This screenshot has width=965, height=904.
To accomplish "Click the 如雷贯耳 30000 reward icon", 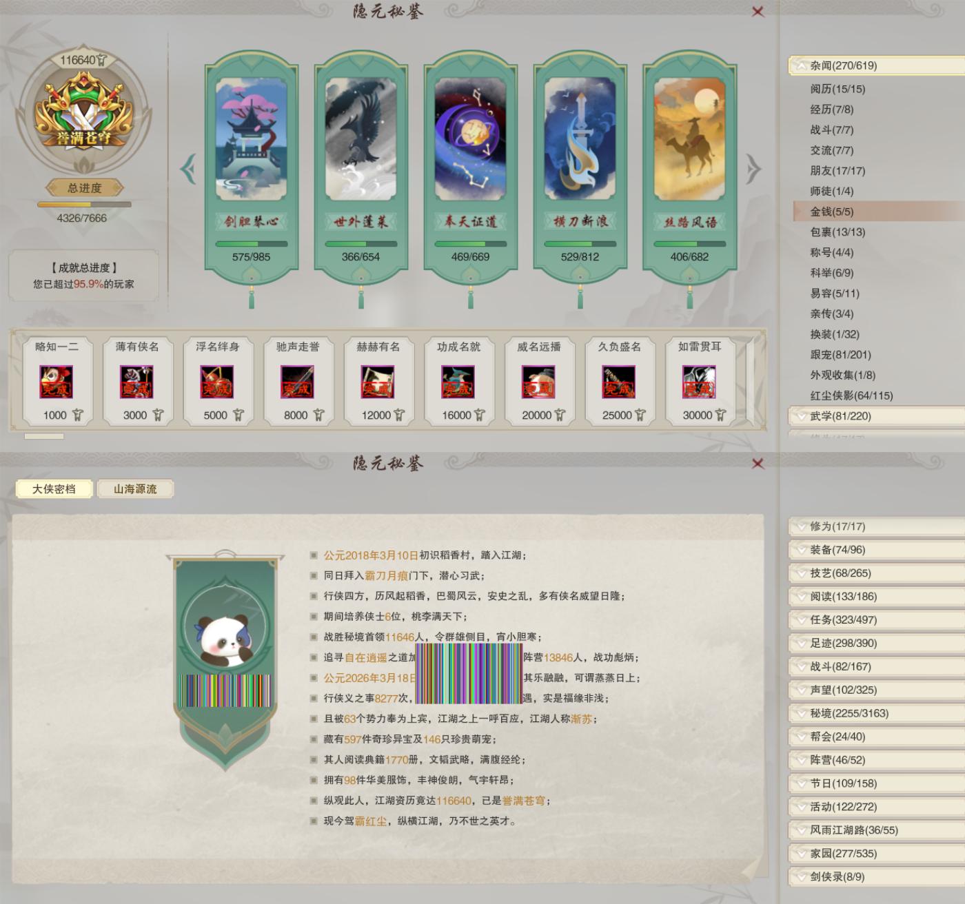I will 699,382.
